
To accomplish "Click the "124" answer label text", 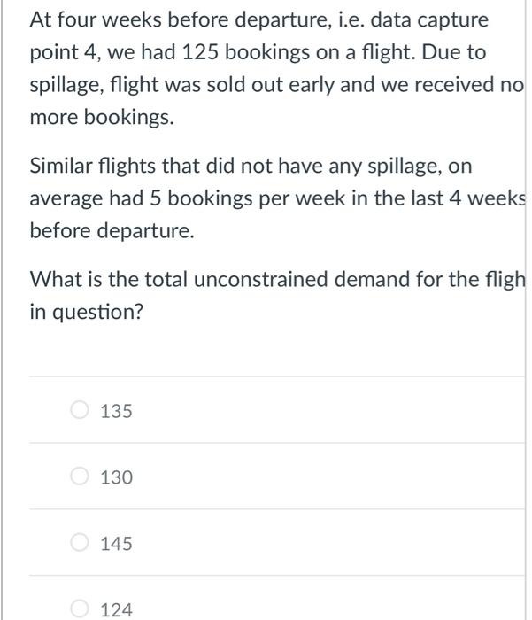I will 117,609.
